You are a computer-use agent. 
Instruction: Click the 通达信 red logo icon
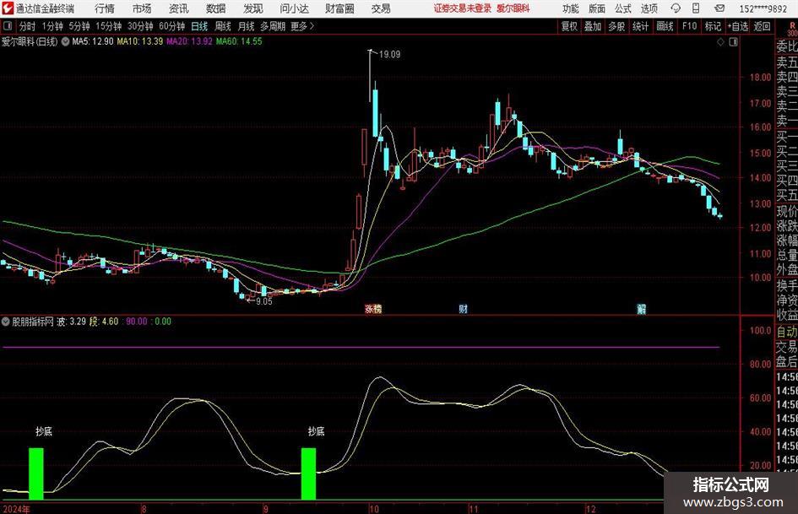click(x=8, y=8)
